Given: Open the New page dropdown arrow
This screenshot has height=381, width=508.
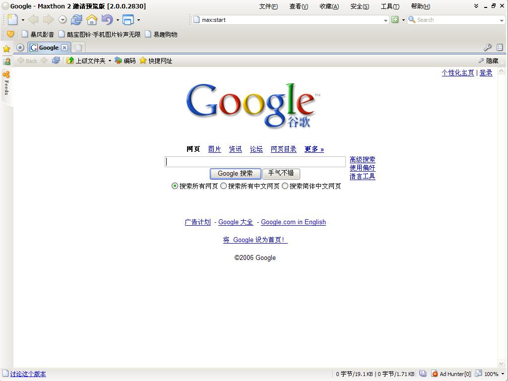Looking at the screenshot, I should click(23, 20).
